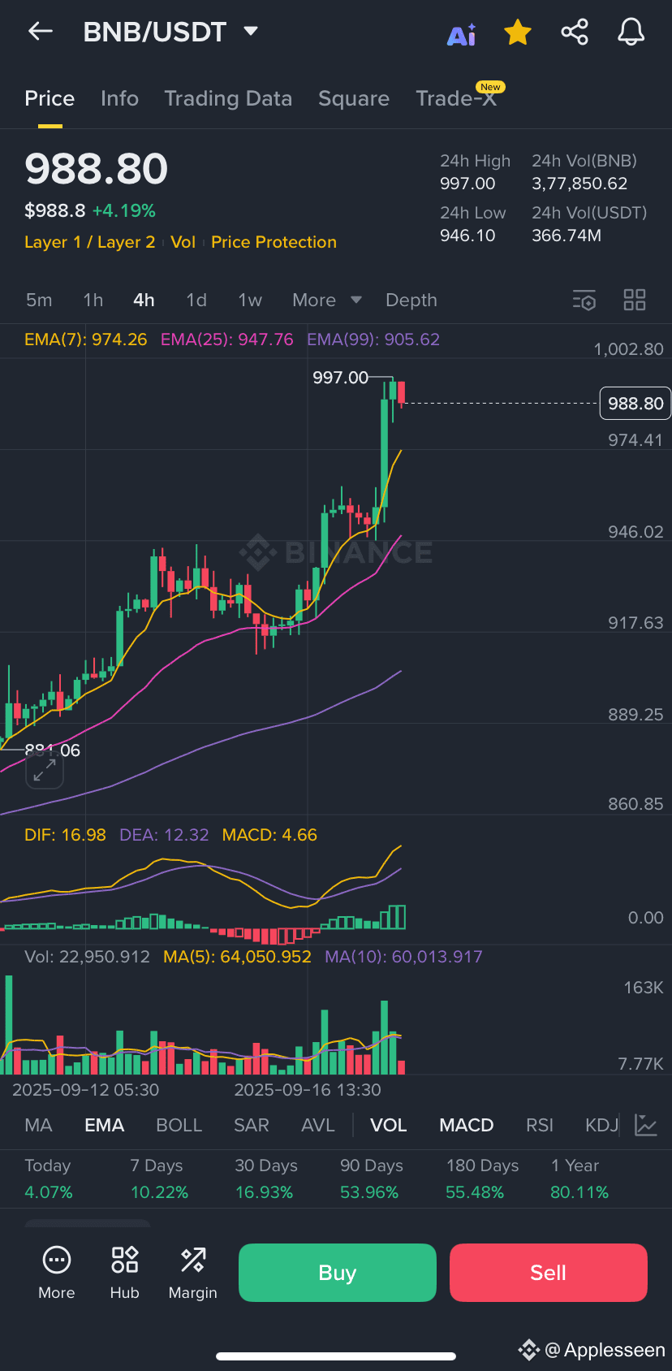Toggle the SAR indicator
672x1371 pixels.
pos(252,1125)
